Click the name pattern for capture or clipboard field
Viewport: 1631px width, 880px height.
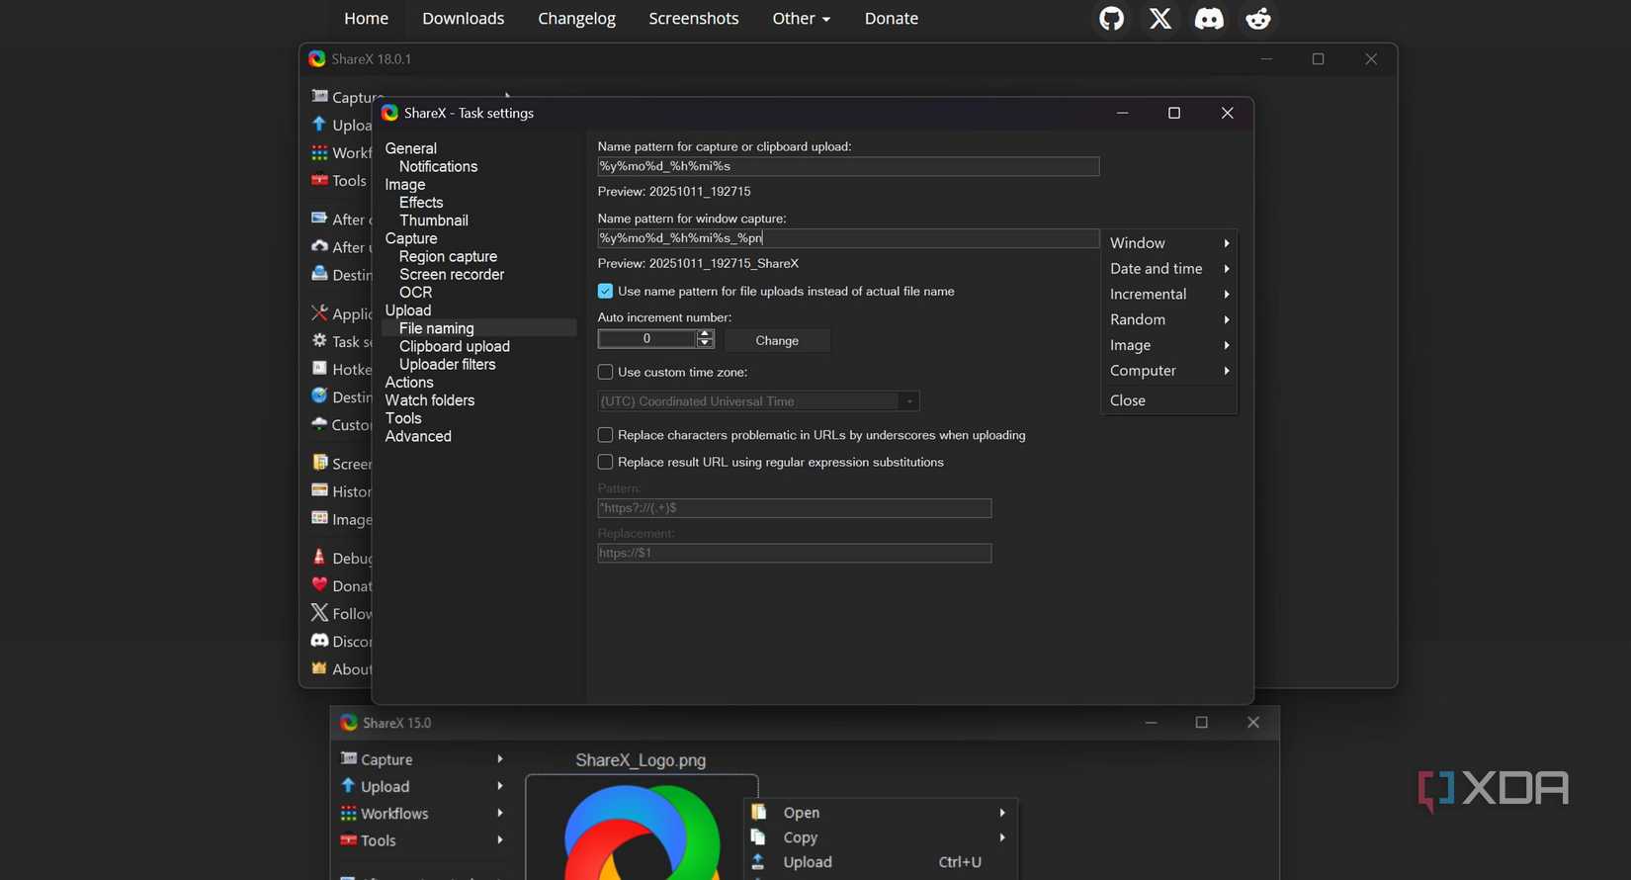coord(848,166)
